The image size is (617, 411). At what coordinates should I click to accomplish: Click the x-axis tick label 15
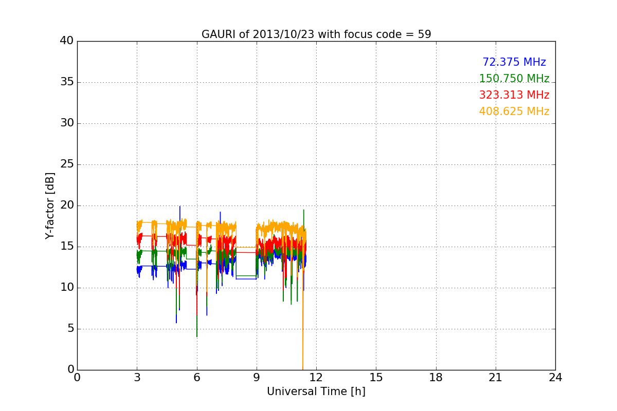coord(376,378)
